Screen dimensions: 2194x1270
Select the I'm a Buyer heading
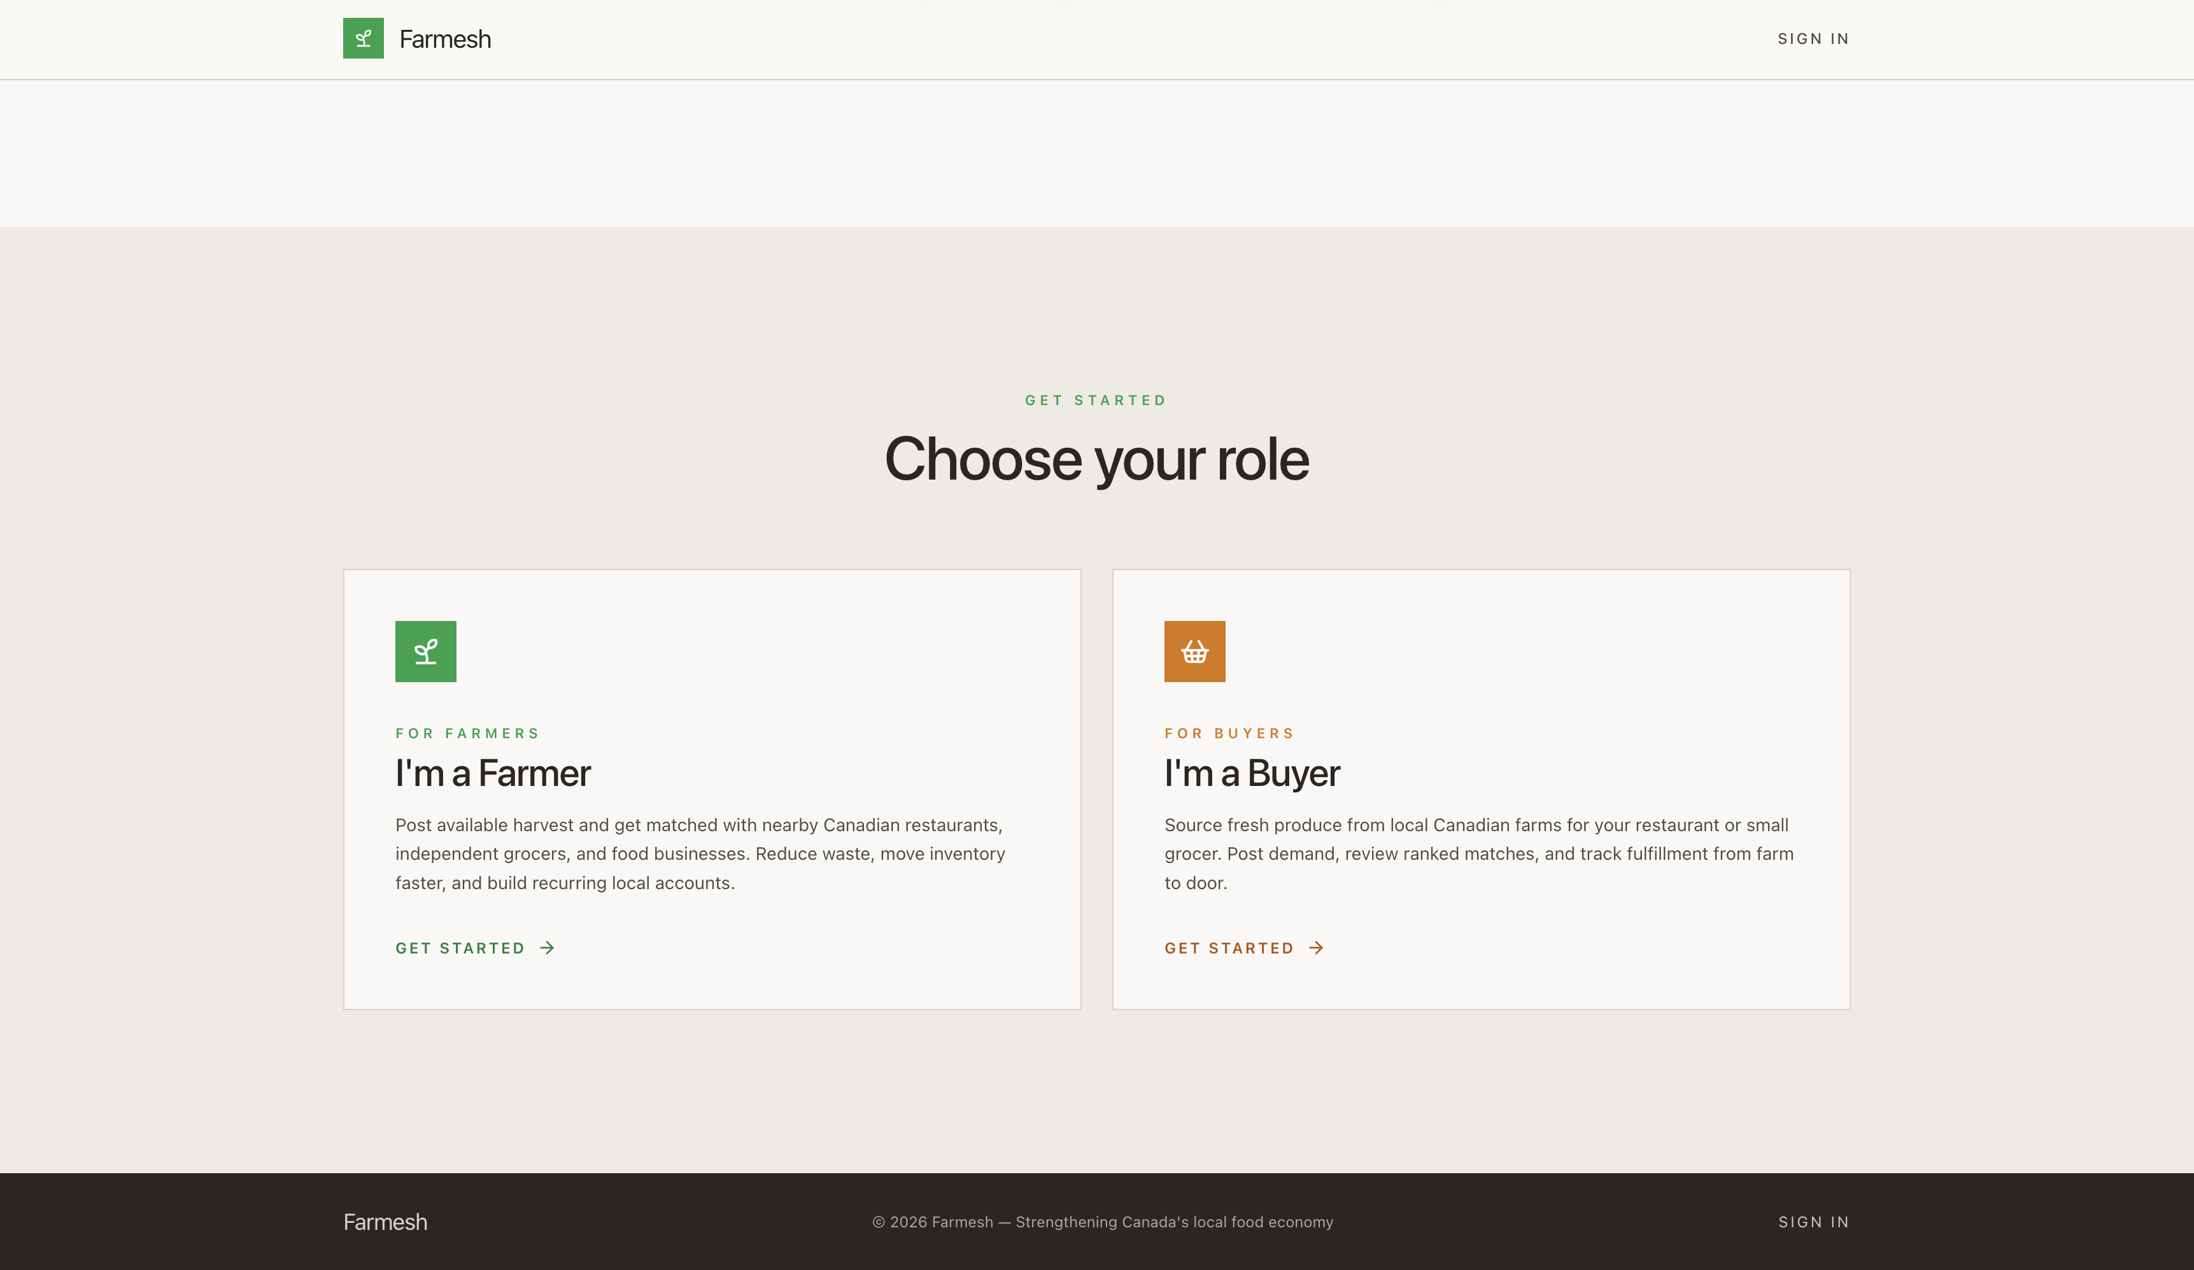click(1251, 773)
